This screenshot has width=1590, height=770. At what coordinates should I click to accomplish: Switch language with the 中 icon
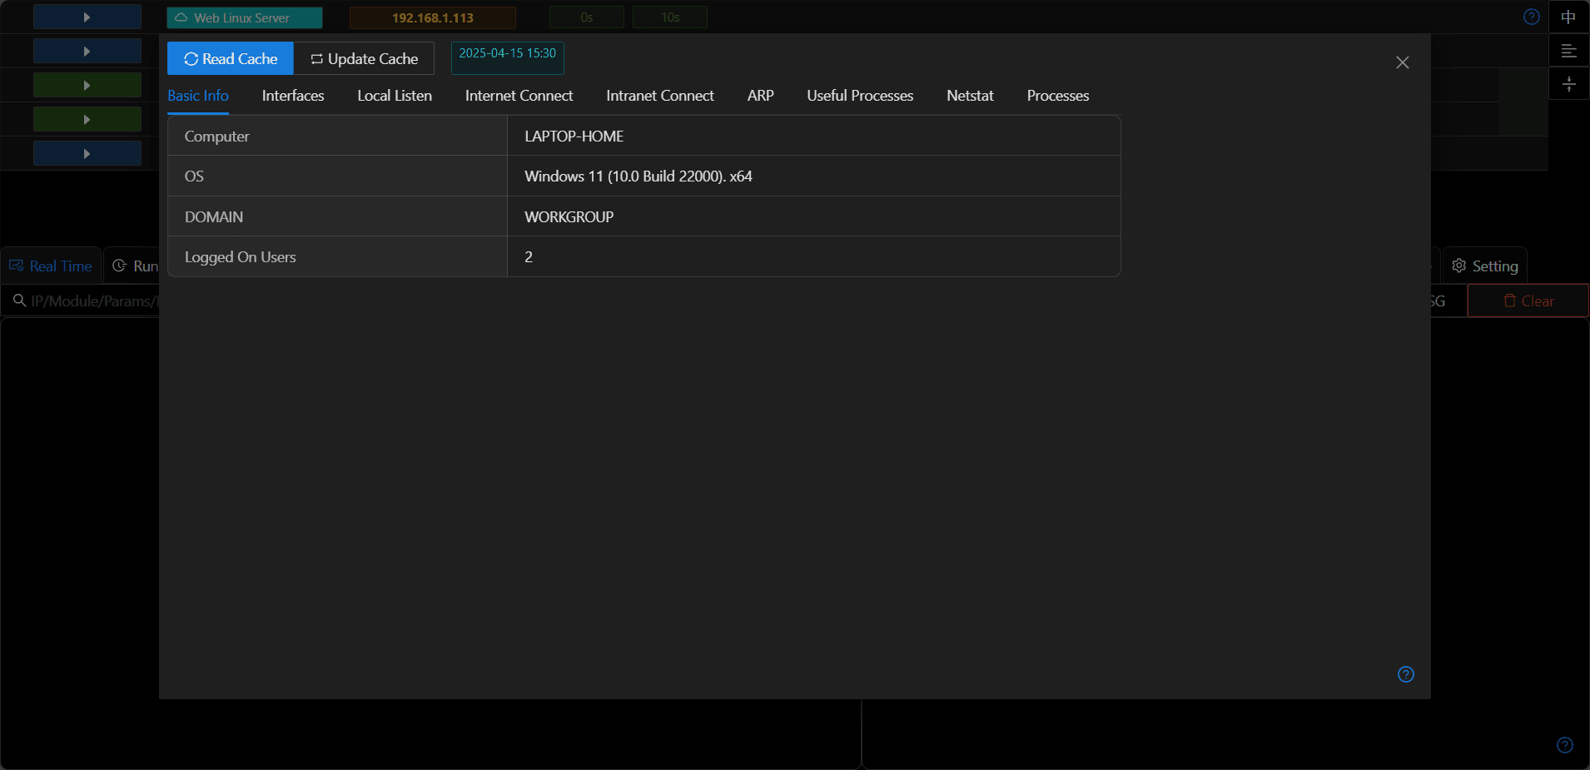1568,17
